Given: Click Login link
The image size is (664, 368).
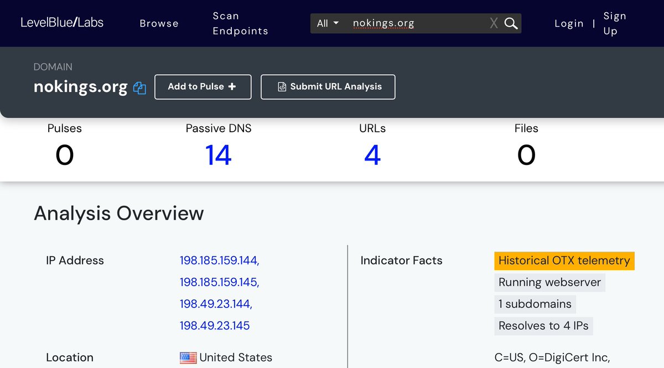Looking at the screenshot, I should (x=569, y=23).
